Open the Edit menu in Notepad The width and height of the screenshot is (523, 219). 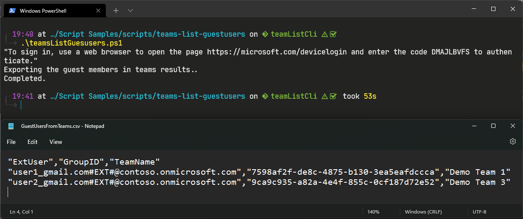click(x=33, y=142)
